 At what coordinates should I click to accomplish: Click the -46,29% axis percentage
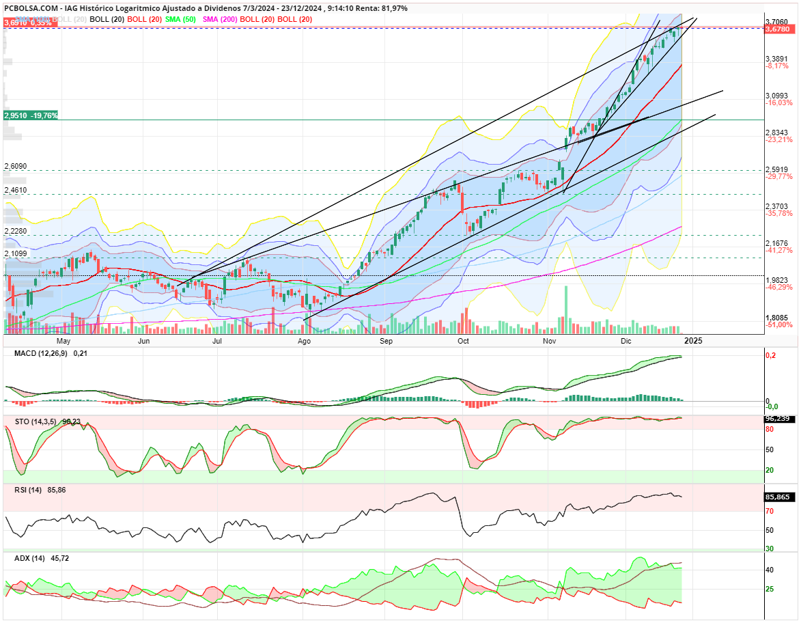pyautogui.click(x=779, y=287)
